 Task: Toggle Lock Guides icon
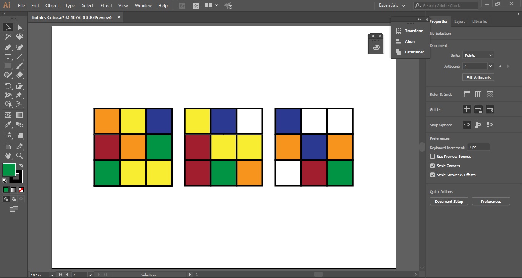click(x=478, y=109)
